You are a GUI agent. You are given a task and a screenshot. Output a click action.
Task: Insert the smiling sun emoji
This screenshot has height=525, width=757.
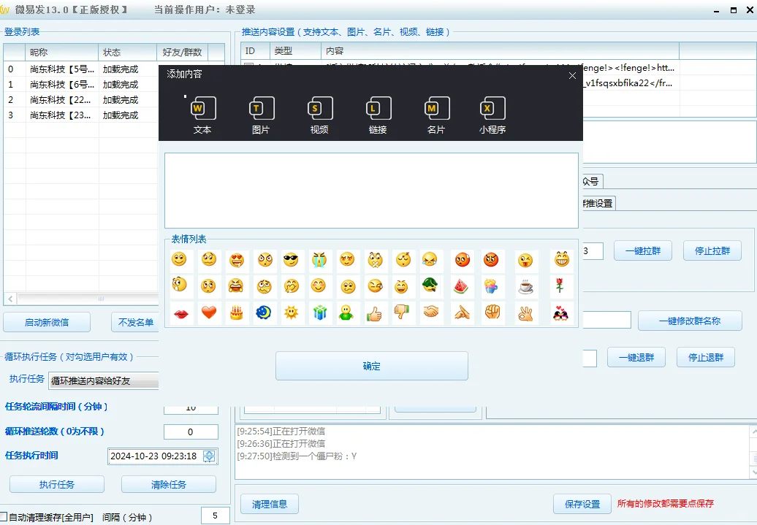pyautogui.click(x=291, y=313)
